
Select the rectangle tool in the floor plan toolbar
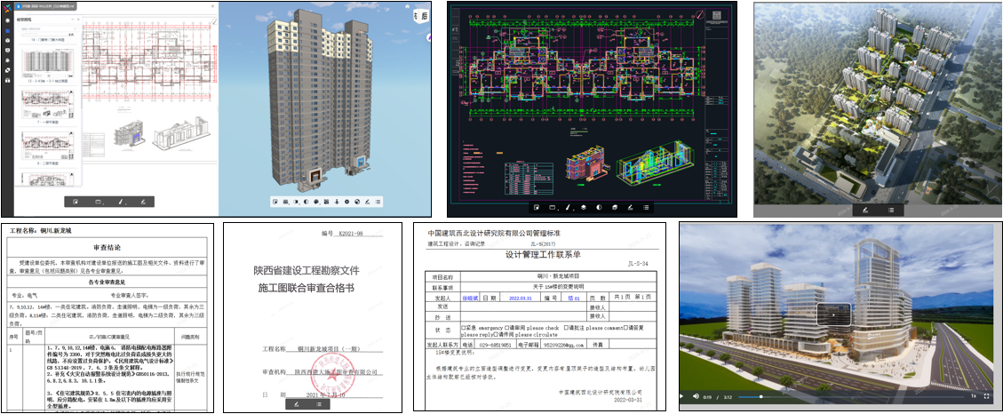[98, 202]
